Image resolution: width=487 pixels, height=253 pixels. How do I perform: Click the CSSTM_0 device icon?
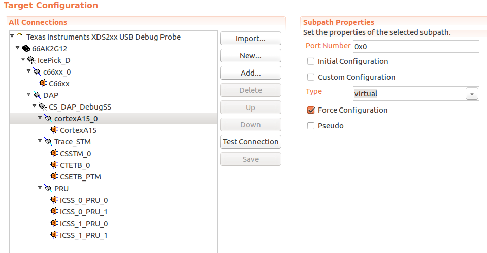(x=54, y=154)
